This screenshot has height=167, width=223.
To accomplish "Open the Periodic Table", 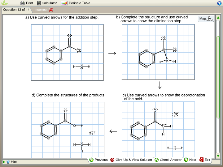I will click(76, 3).
